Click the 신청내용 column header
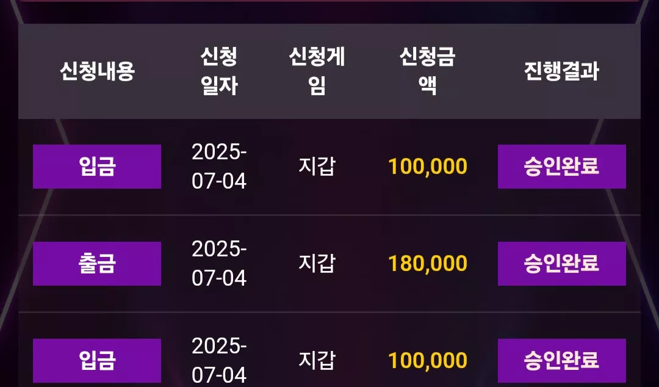This screenshot has height=387, width=659. (97, 71)
